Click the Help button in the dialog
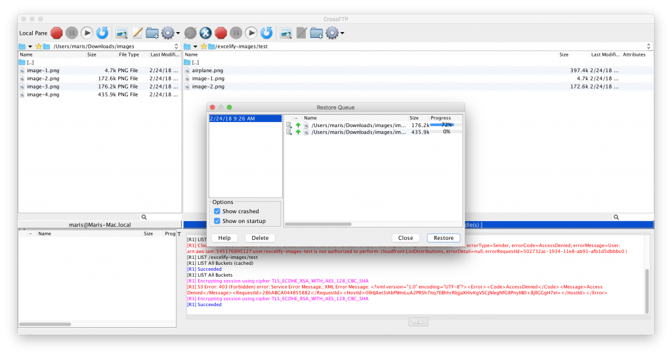Viewport: 672px width, 356px height. point(224,238)
